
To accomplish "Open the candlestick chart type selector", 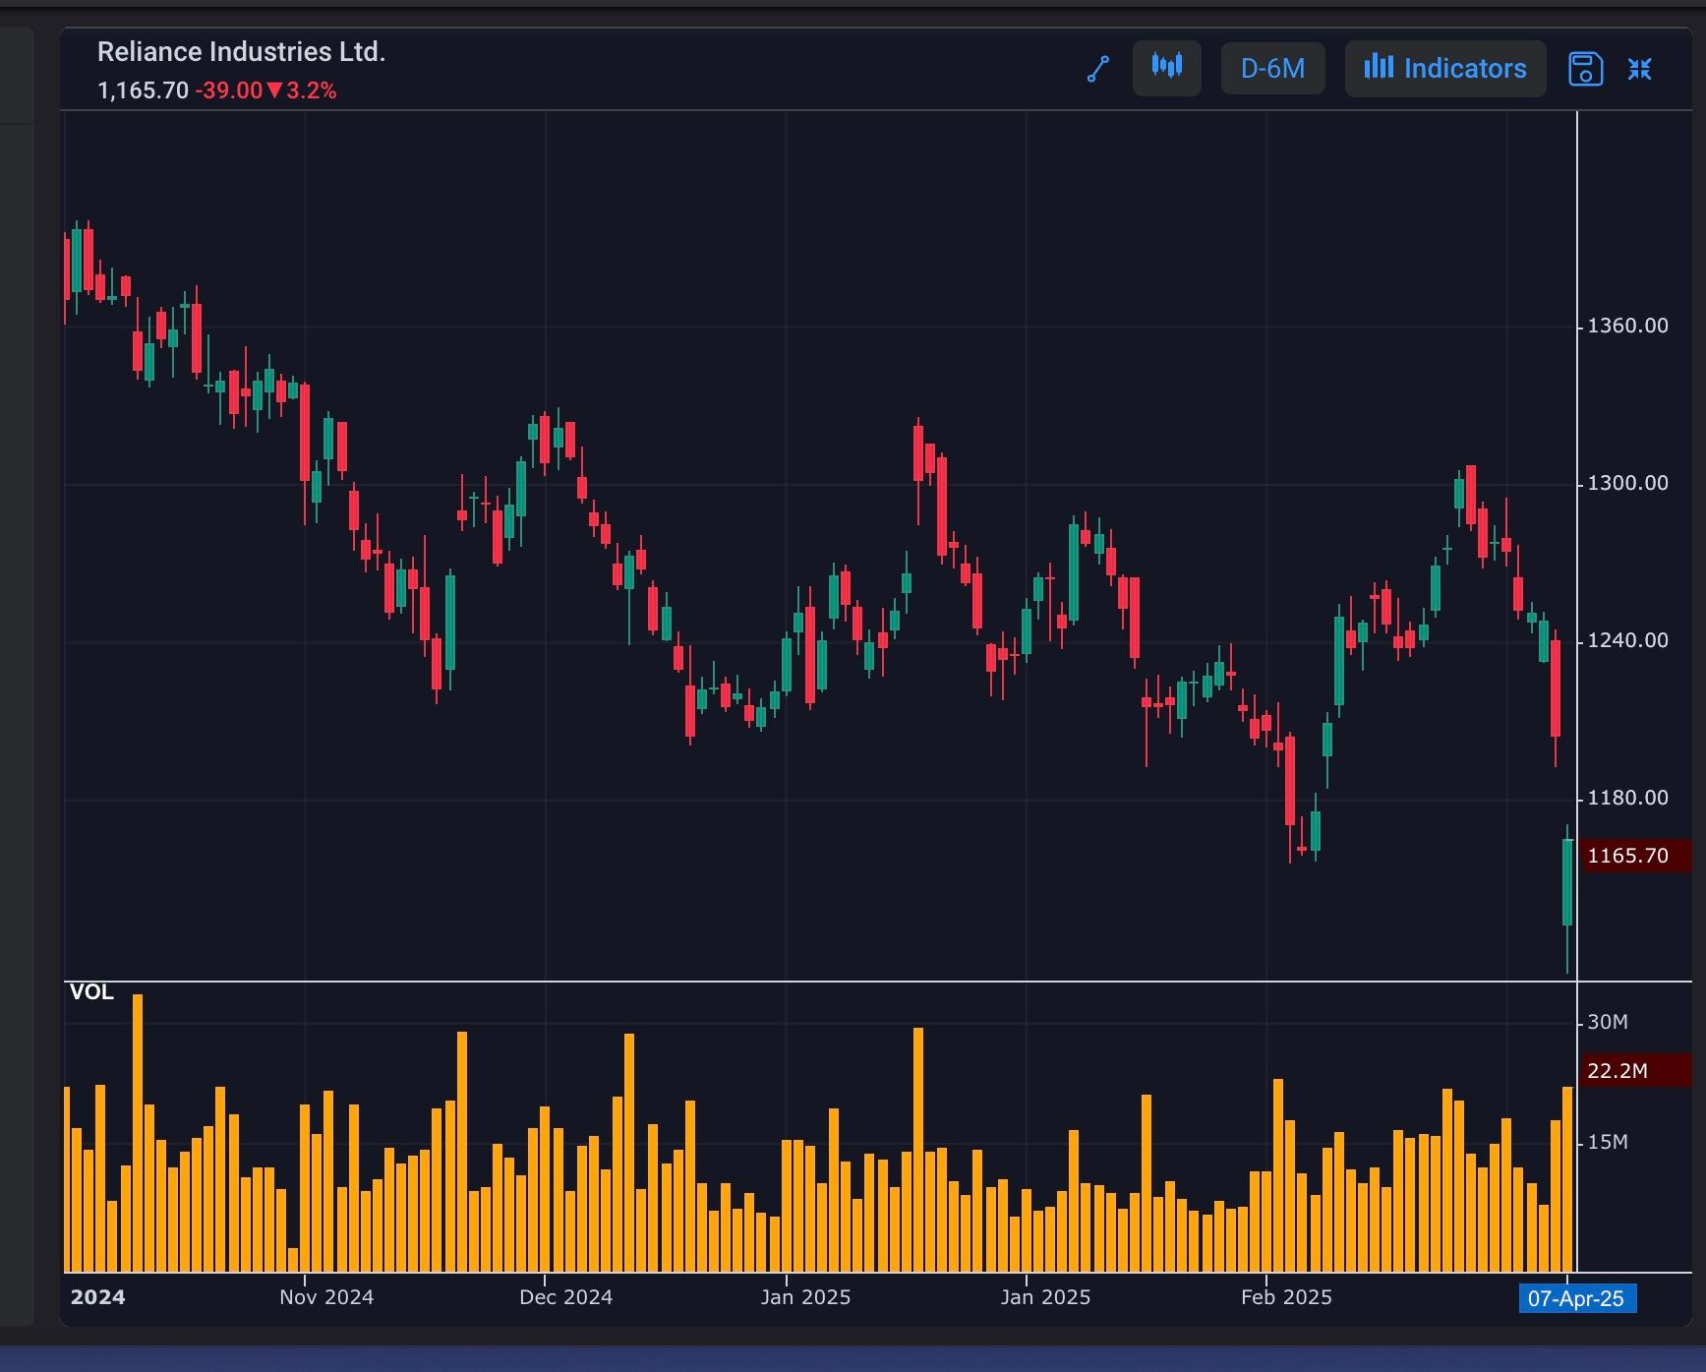I will [x=1167, y=68].
